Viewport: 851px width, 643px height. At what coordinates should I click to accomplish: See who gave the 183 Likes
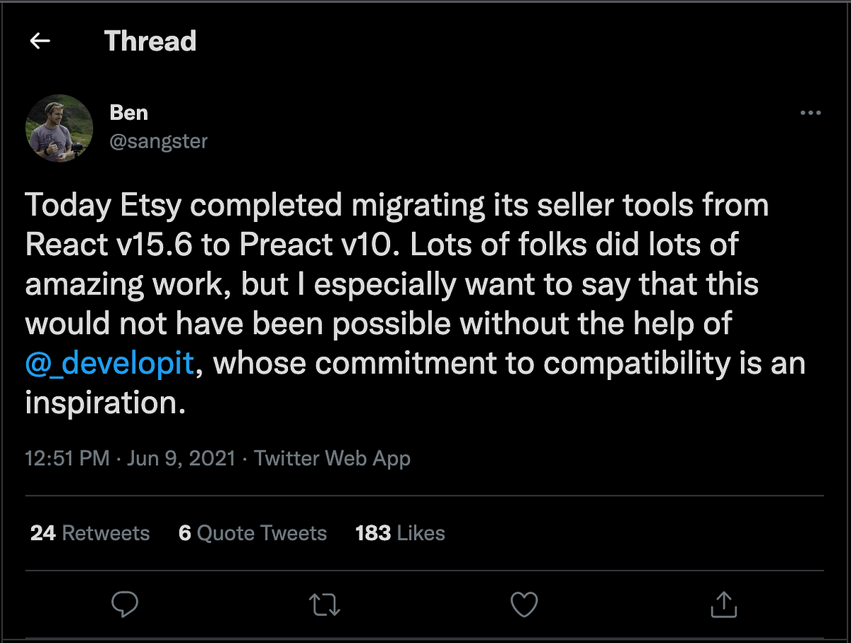pyautogui.click(x=399, y=532)
